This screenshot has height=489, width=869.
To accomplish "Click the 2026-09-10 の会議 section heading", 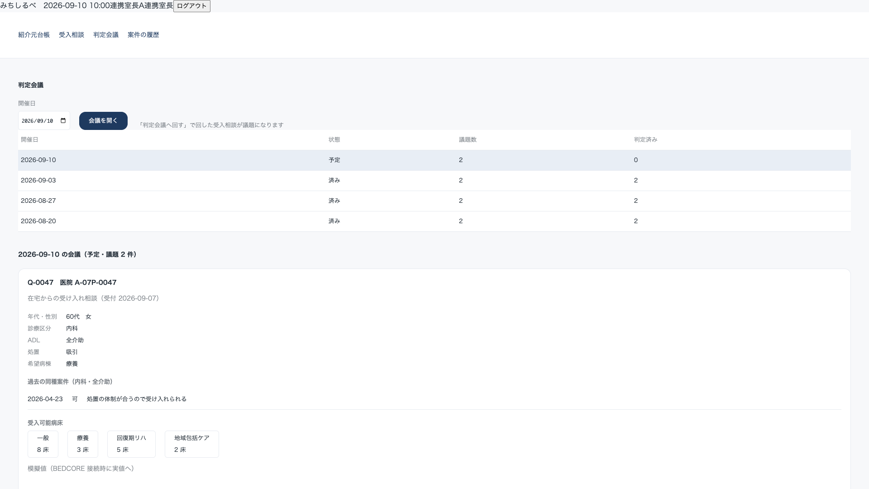I will [77, 254].
